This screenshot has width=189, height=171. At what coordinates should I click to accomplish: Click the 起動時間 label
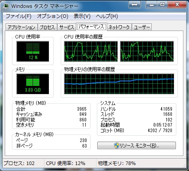coord(110,125)
